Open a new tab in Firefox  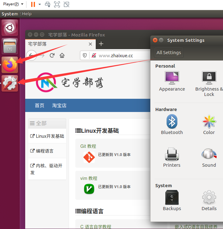coord(101,44)
